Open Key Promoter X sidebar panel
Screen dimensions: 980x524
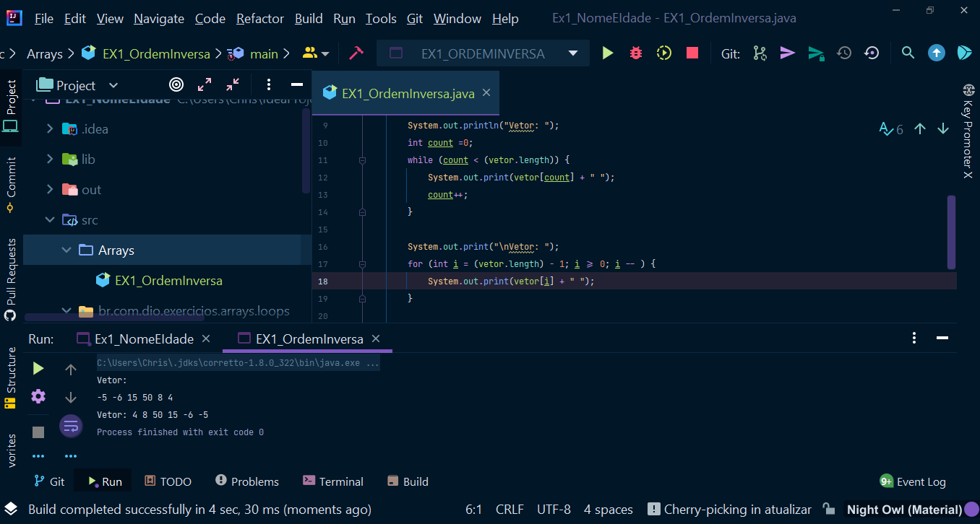(968, 131)
